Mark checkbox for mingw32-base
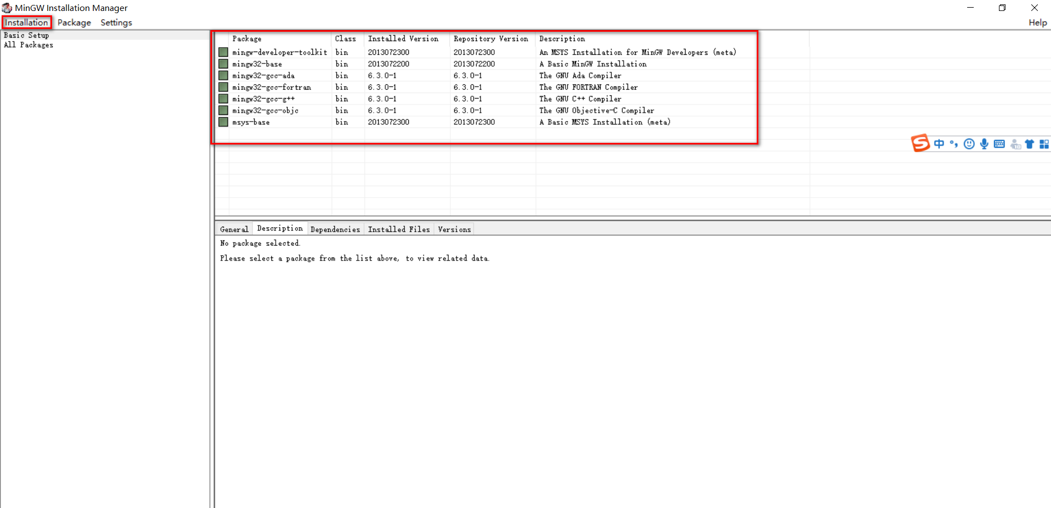This screenshot has height=508, width=1051. tap(223, 63)
